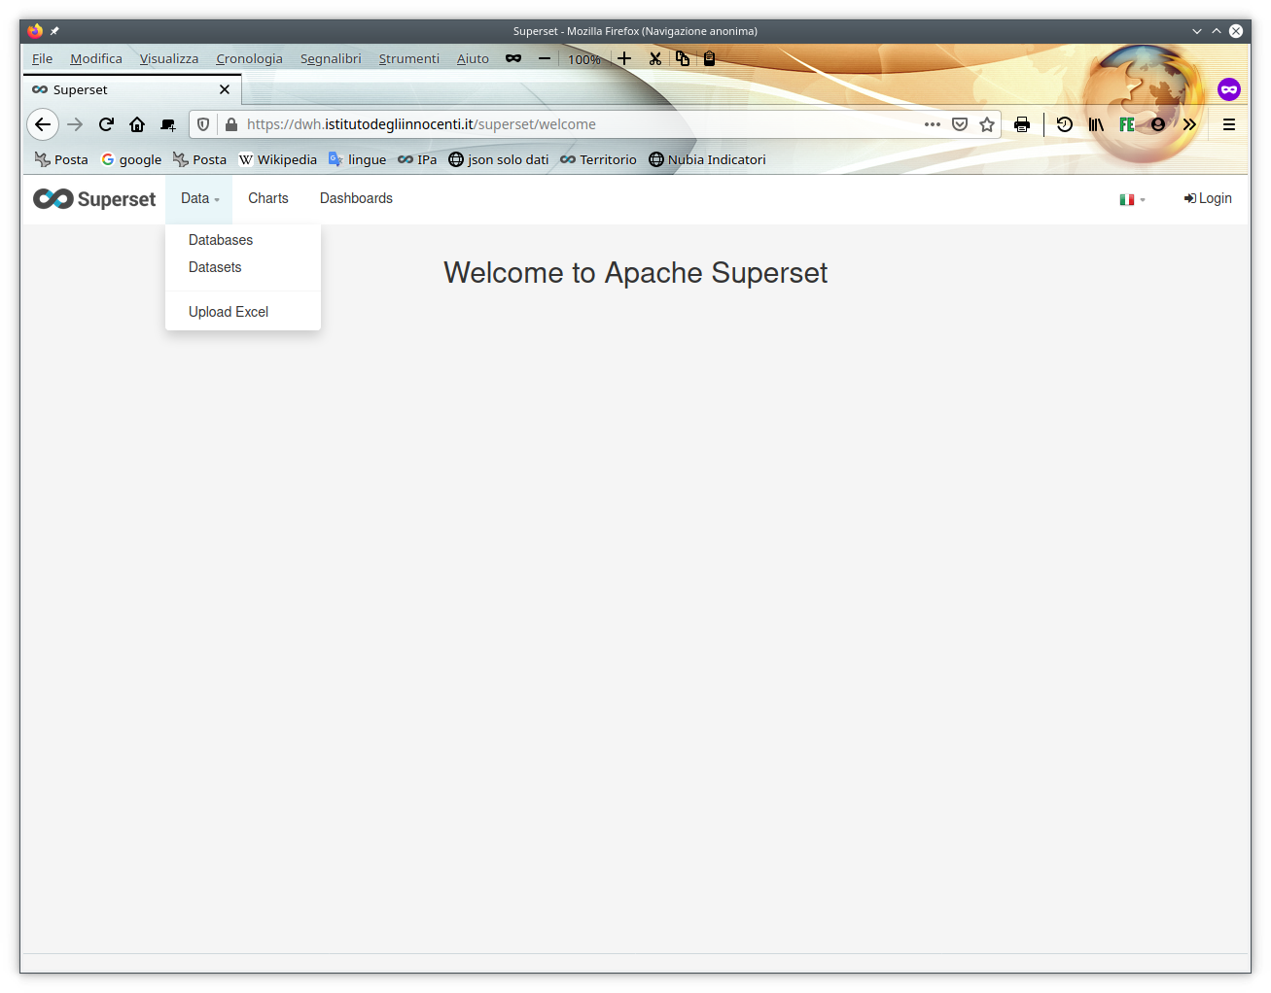
Task: Open the Italian flag language dropdown
Action: (1132, 199)
